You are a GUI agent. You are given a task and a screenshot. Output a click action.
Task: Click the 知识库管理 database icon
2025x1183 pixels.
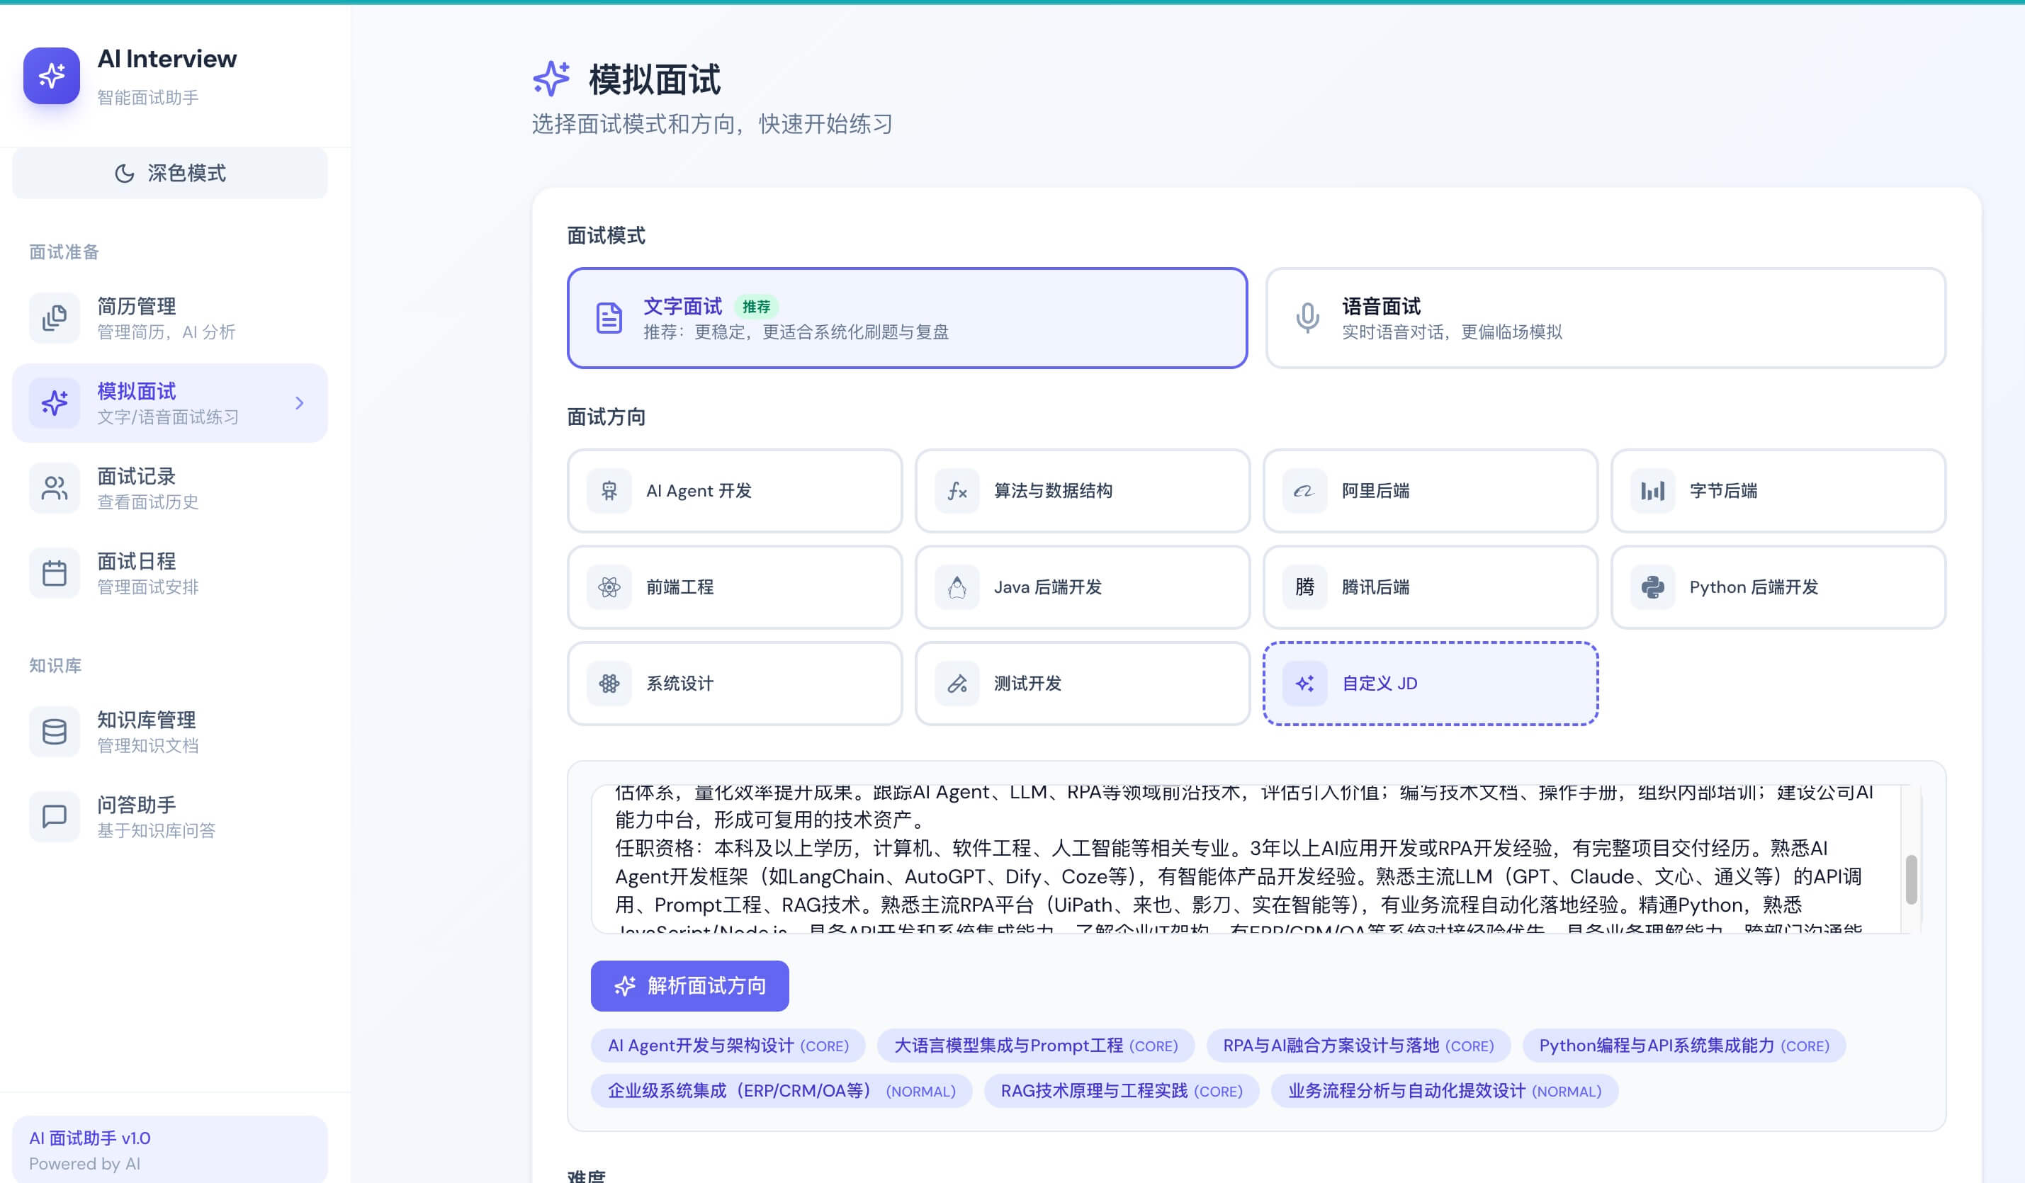click(x=54, y=731)
